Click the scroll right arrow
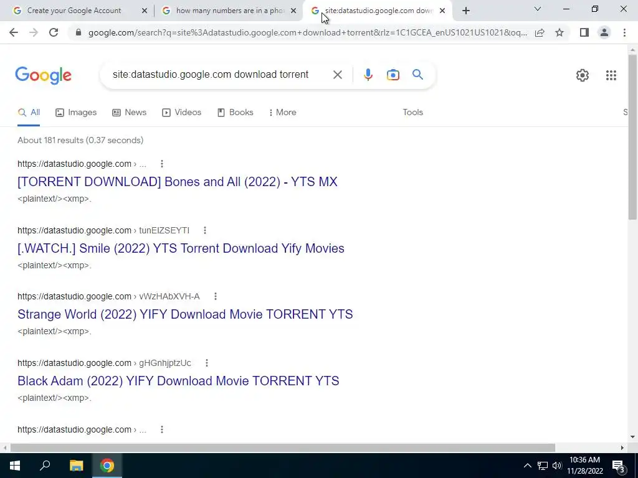This screenshot has height=478, width=638. pos(622,448)
